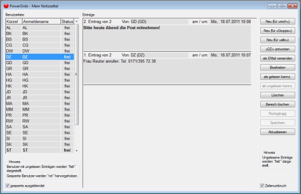Select user PR in the list
The height and width of the screenshot is (194, 301).
[40, 115]
